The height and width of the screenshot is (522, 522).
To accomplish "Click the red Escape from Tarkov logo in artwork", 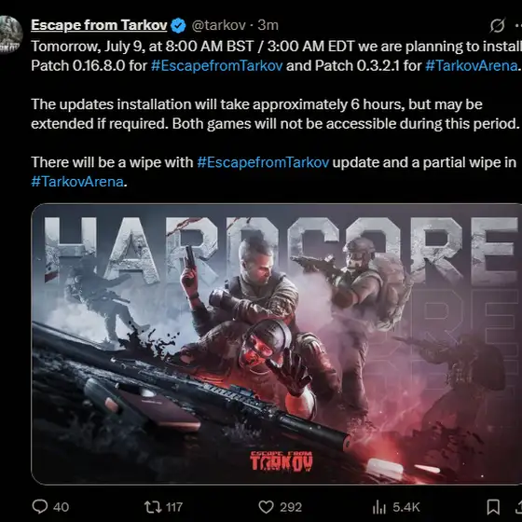I will (x=282, y=461).
